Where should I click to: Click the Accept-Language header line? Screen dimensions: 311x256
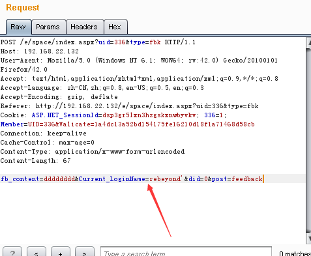[x=102, y=88]
